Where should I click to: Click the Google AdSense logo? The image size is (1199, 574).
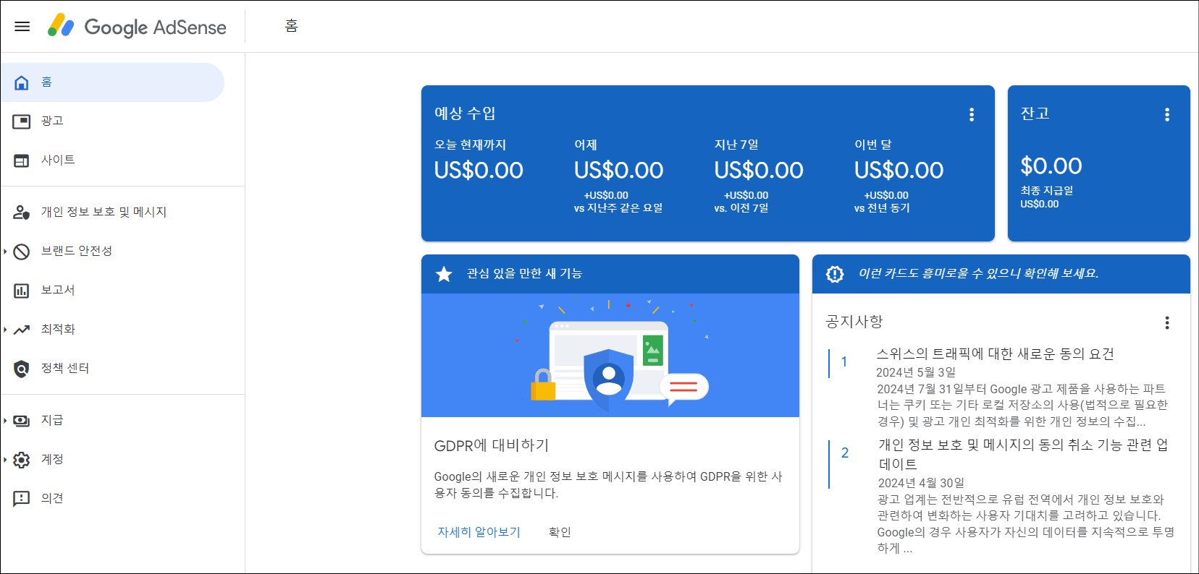(137, 27)
